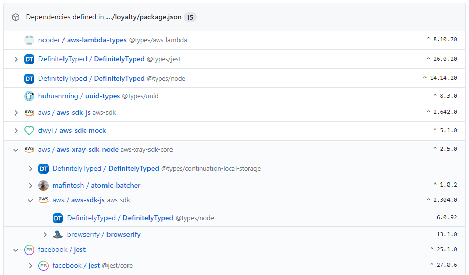
Task: Collapse the aws-xray-sdk-node dependency tree
Action: pos(16,150)
